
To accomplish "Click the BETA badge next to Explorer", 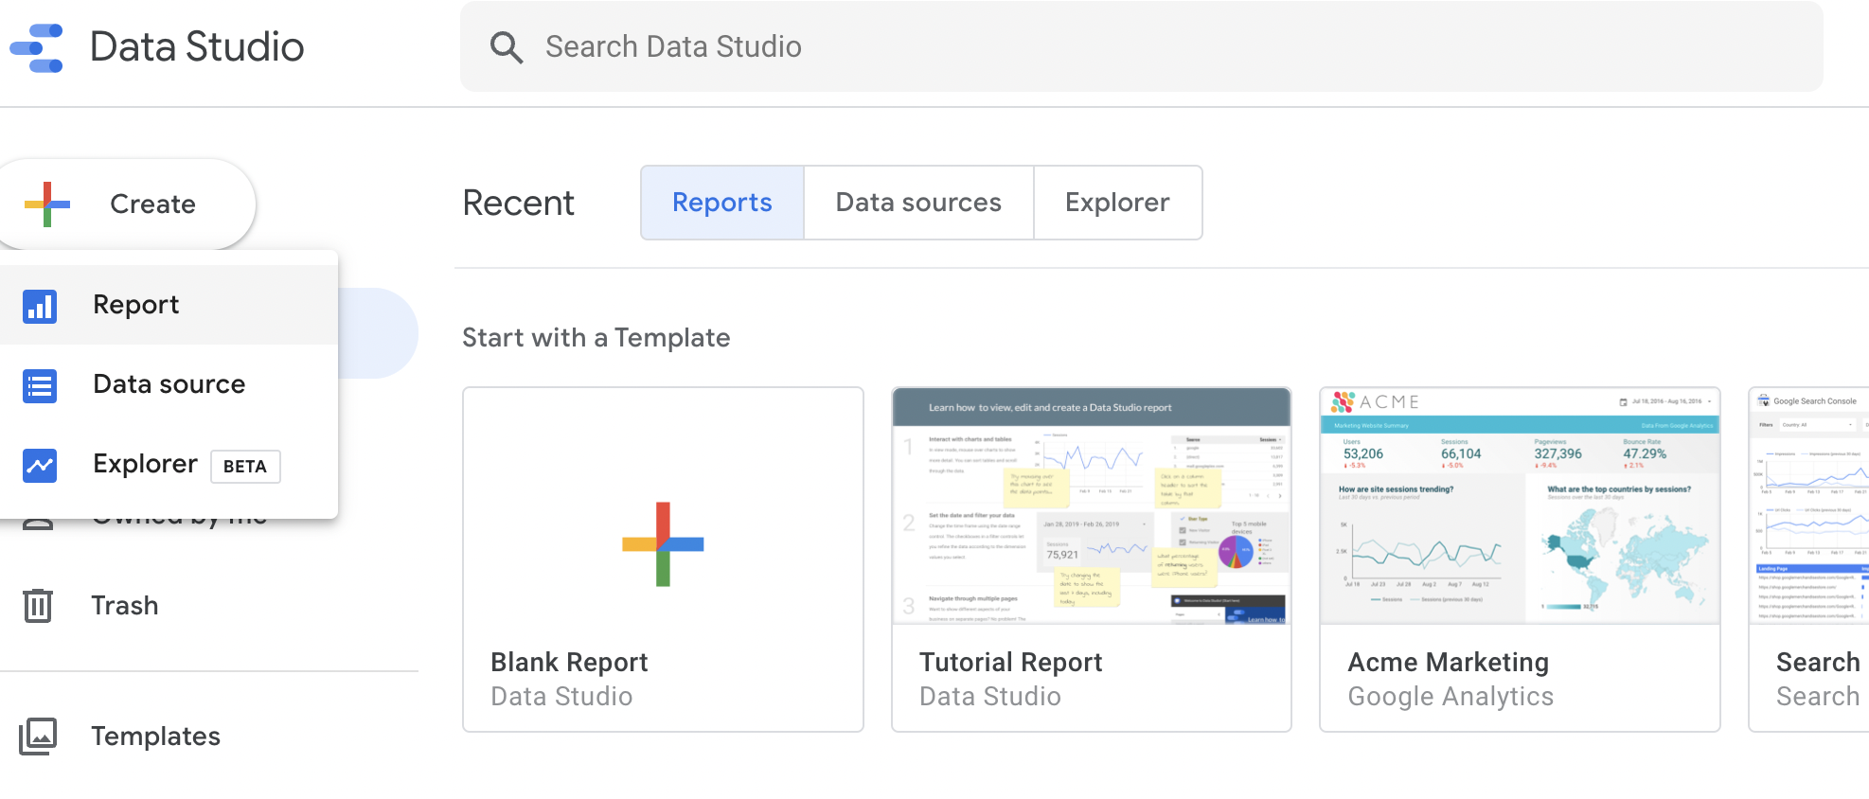I will pyautogui.click(x=245, y=466).
